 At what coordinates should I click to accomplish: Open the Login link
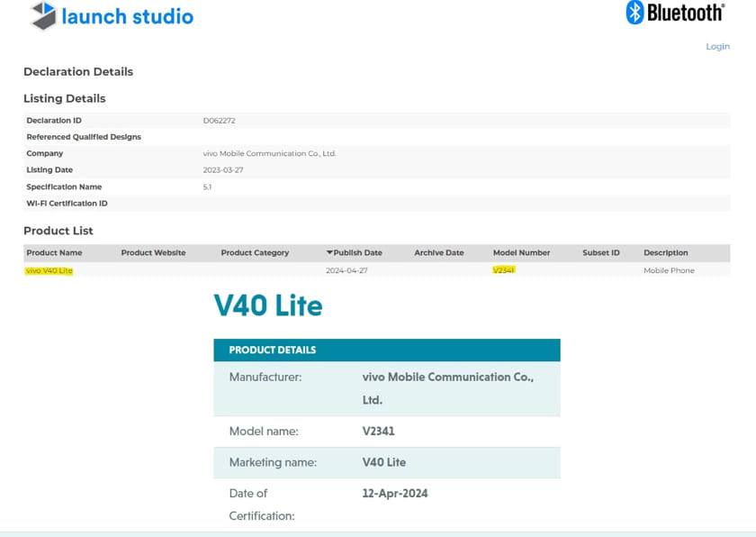(x=717, y=46)
